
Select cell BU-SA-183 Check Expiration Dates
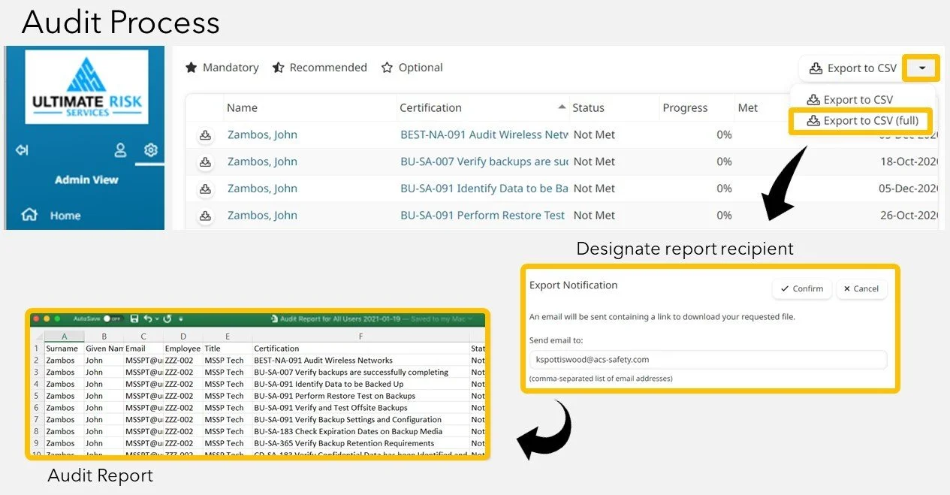coord(360,431)
